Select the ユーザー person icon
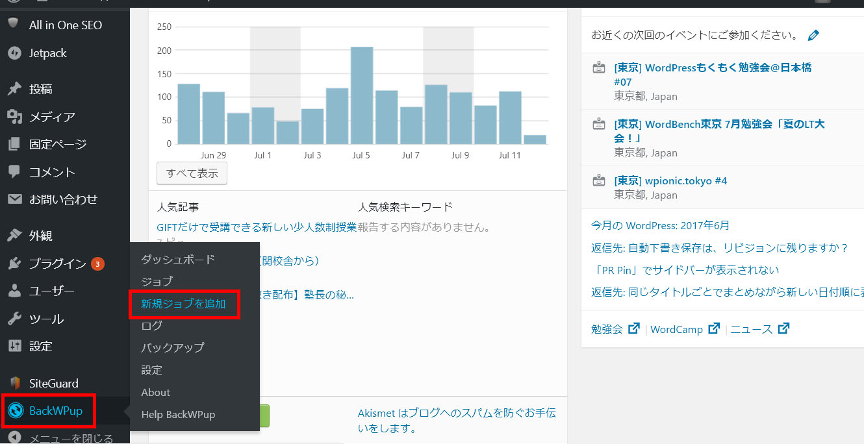The width and height of the screenshot is (864, 444). pyautogui.click(x=14, y=291)
